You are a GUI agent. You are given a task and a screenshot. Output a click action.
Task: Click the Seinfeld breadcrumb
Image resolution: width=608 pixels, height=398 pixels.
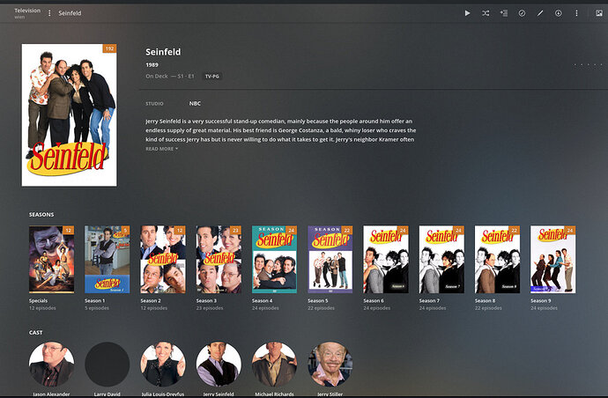[70, 13]
